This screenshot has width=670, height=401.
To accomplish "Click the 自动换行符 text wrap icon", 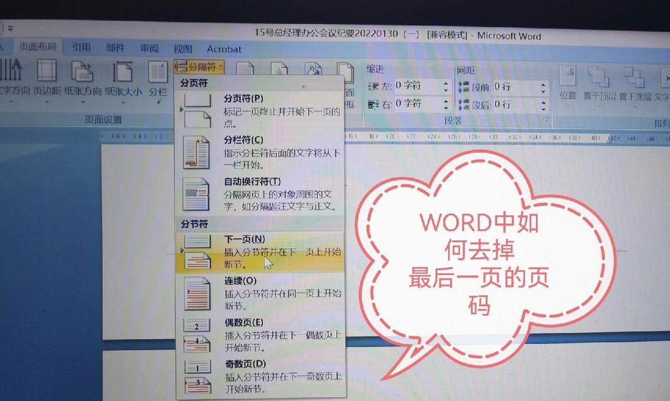I will (196, 194).
